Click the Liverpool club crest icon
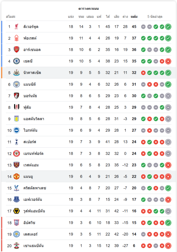The width and height of the screenshot is (177, 252). coord(17,27)
